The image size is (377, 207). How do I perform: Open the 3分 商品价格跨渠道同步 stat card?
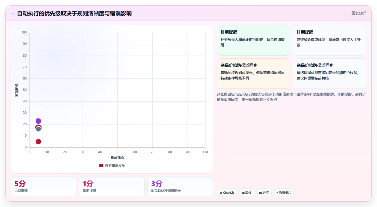180,186
